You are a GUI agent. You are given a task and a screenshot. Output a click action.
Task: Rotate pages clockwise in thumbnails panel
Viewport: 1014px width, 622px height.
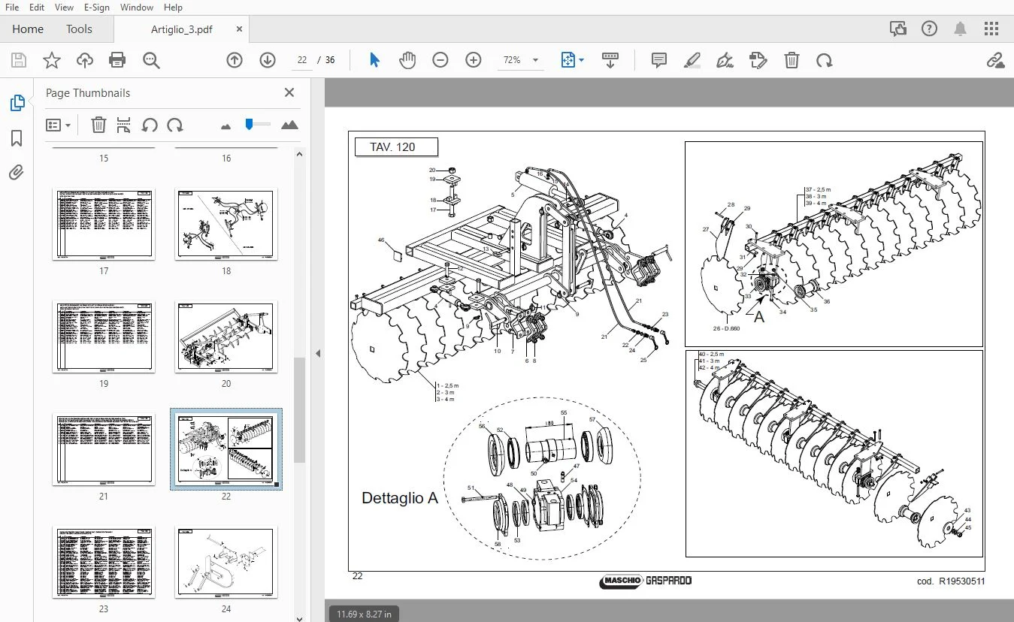(175, 125)
